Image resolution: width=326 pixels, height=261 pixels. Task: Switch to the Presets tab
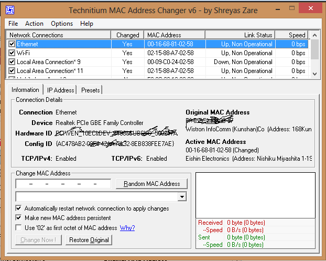coord(91,90)
